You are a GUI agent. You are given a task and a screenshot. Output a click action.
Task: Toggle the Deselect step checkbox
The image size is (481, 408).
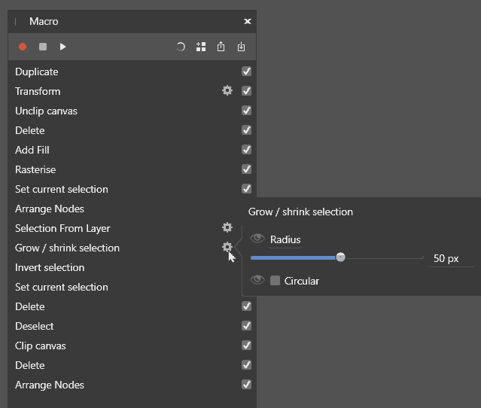246,326
